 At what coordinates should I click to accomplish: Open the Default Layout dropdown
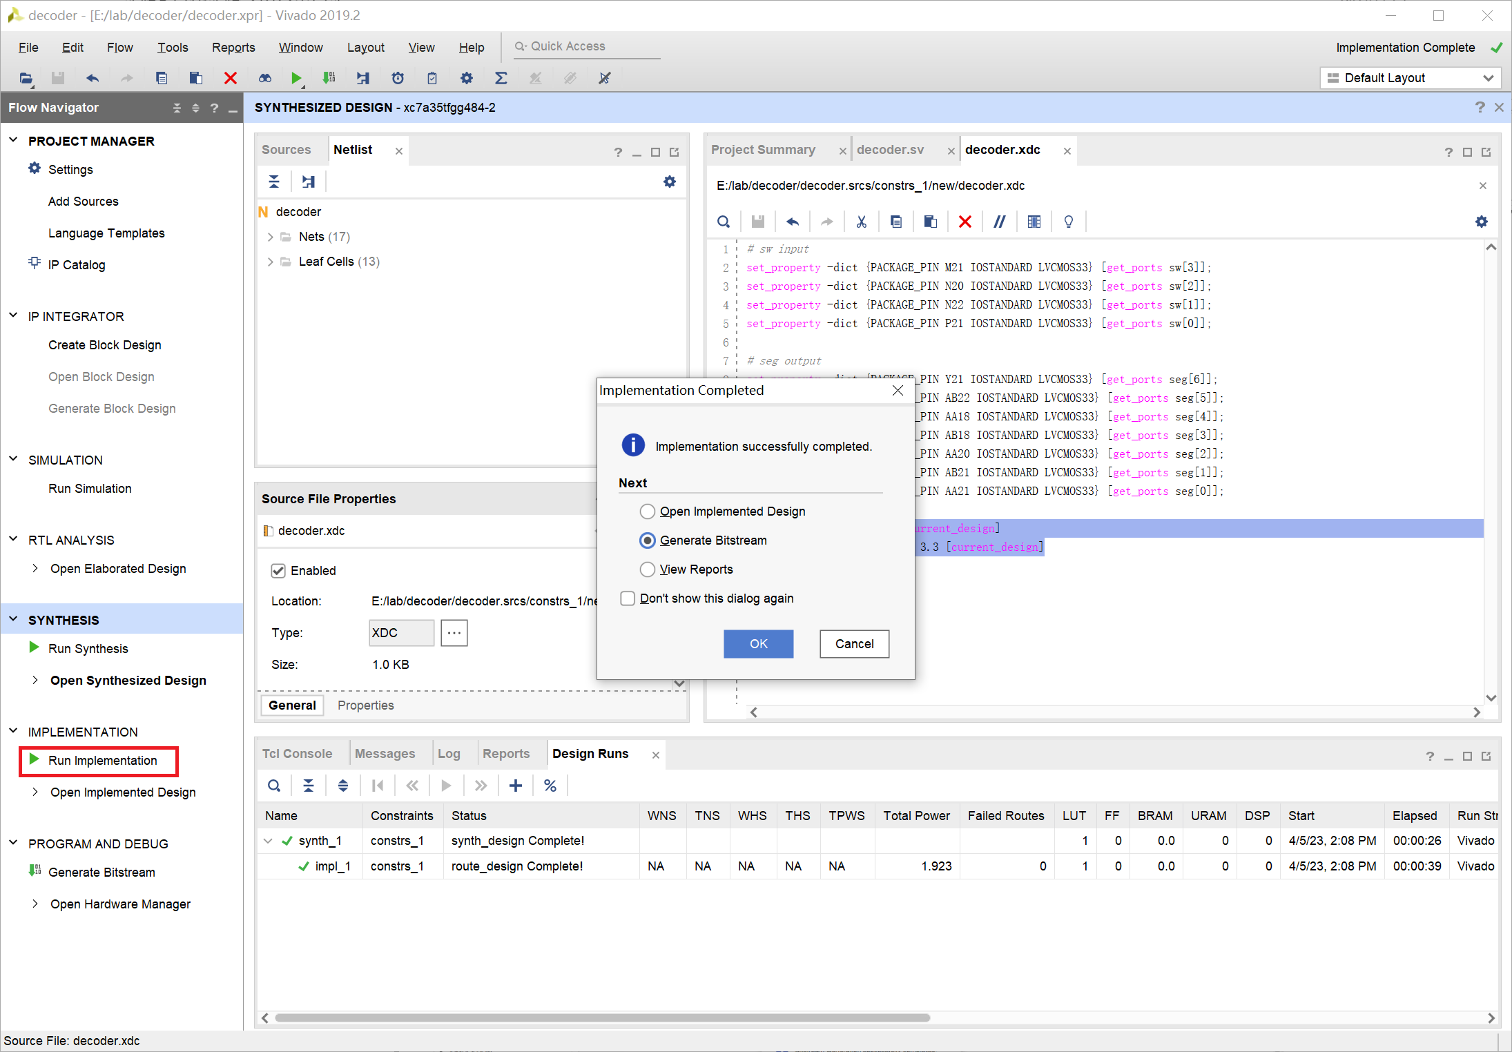pyautogui.click(x=1410, y=78)
